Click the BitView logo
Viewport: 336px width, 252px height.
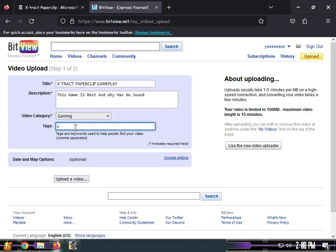point(23,49)
